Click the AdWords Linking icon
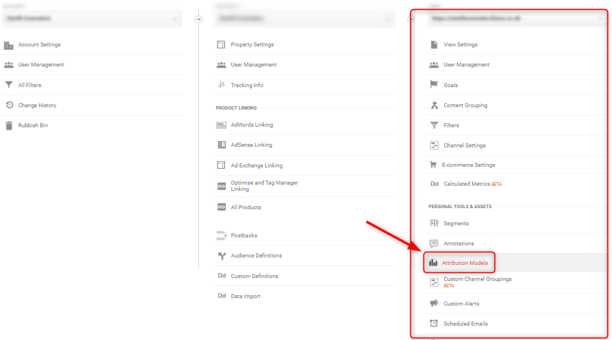The width and height of the screenshot is (612, 340). 221,125
